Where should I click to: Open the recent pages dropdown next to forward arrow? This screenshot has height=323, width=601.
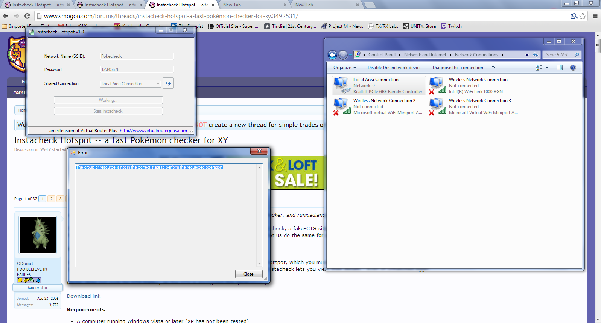tap(350, 55)
